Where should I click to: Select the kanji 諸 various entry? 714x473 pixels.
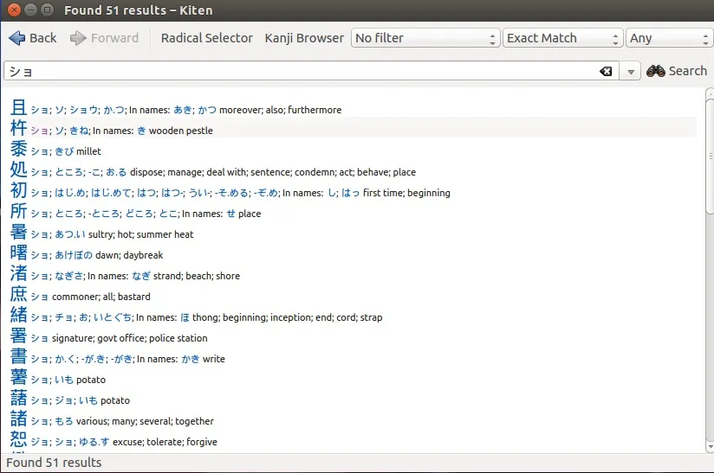click(18, 419)
